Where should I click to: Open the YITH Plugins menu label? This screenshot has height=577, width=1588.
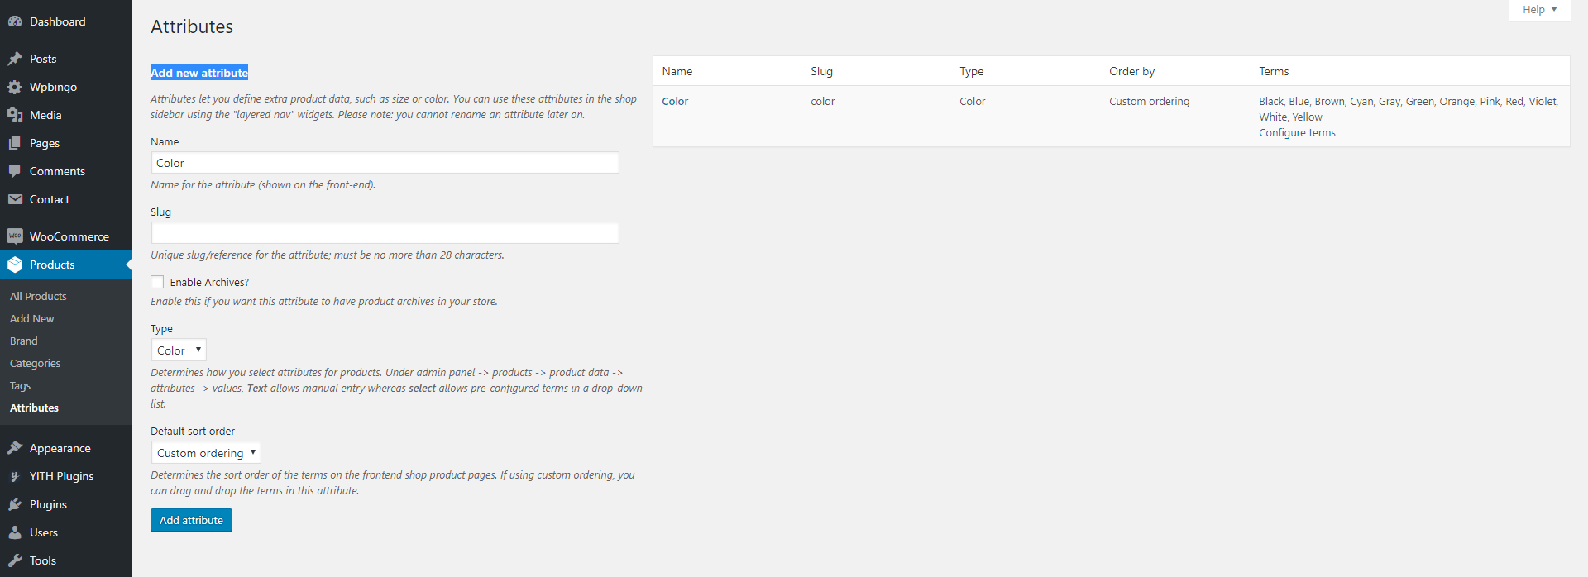(x=61, y=476)
